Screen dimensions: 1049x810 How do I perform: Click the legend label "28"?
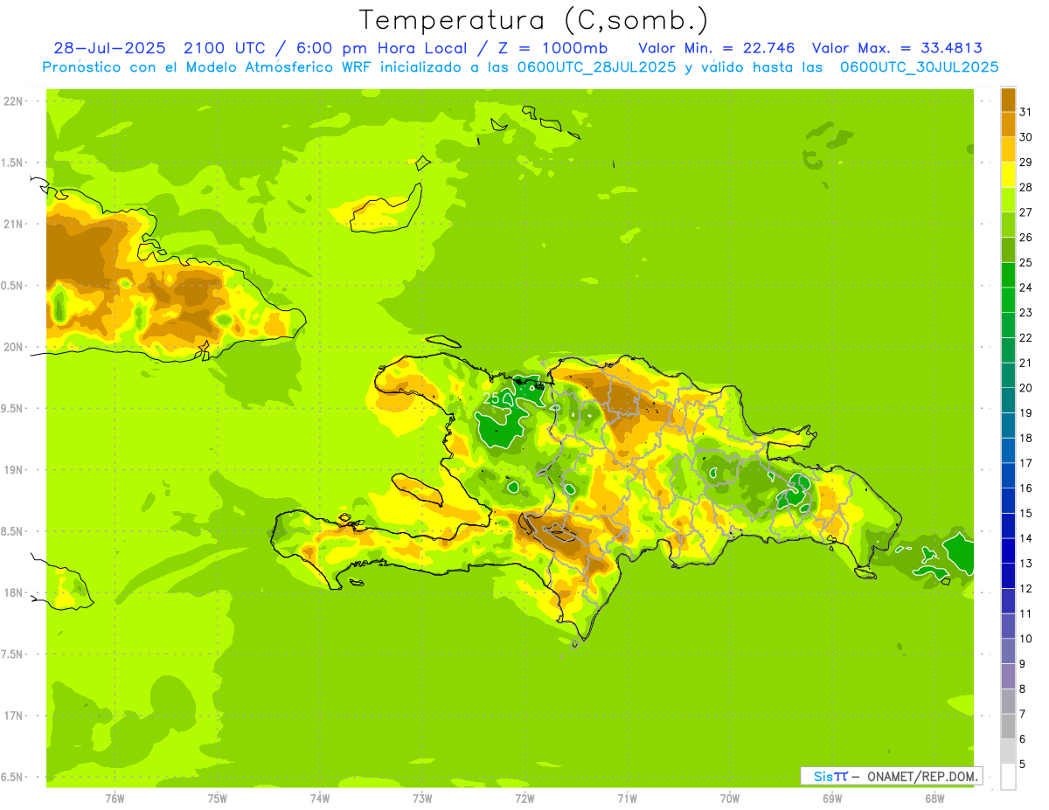coord(1025,187)
